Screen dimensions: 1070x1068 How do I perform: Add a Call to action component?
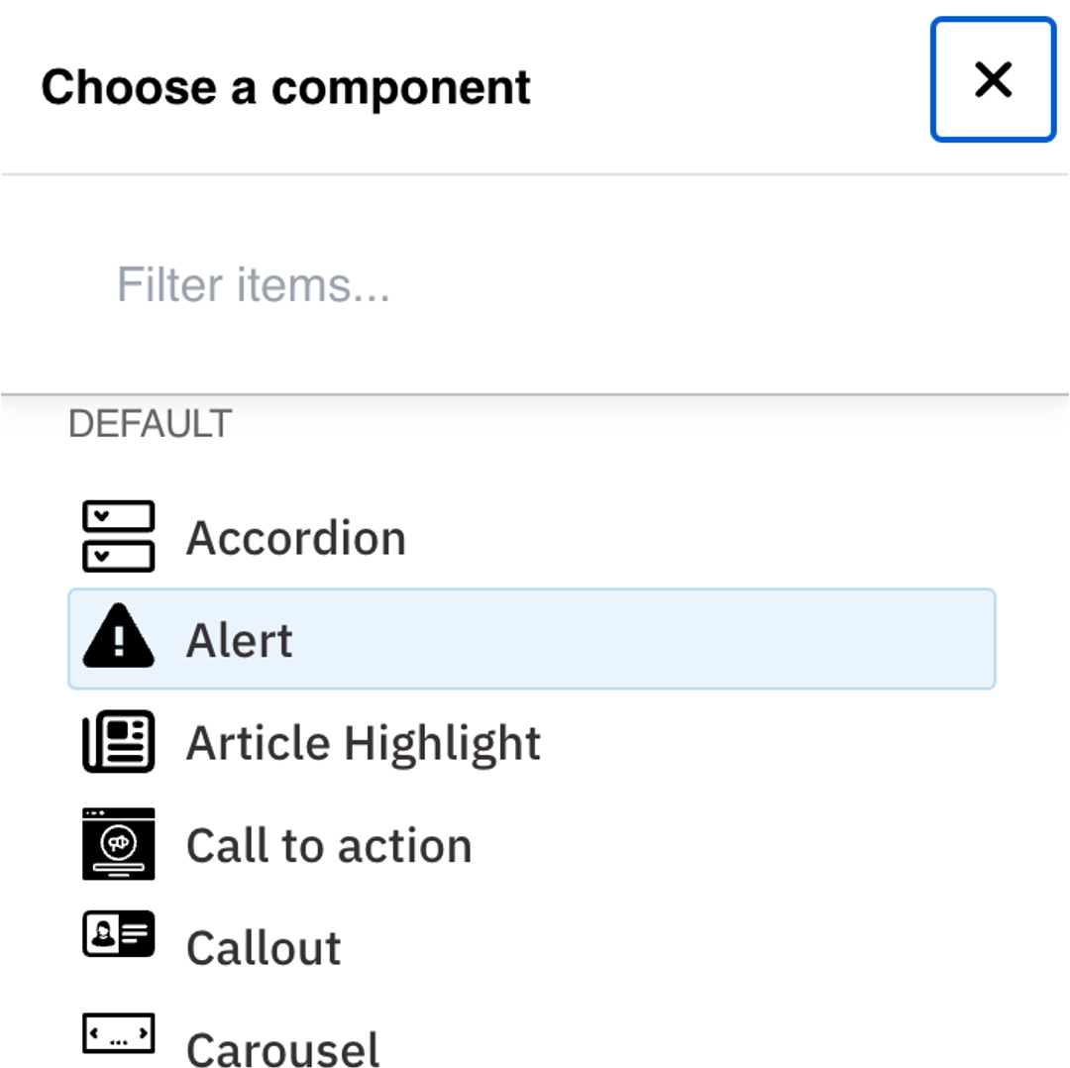[x=329, y=846]
